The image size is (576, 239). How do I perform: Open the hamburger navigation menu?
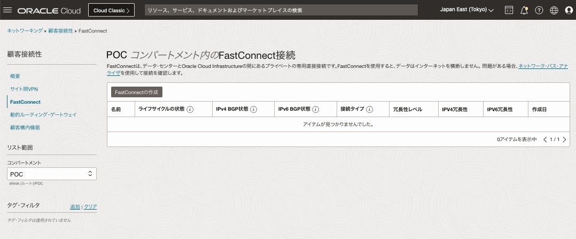(7, 10)
